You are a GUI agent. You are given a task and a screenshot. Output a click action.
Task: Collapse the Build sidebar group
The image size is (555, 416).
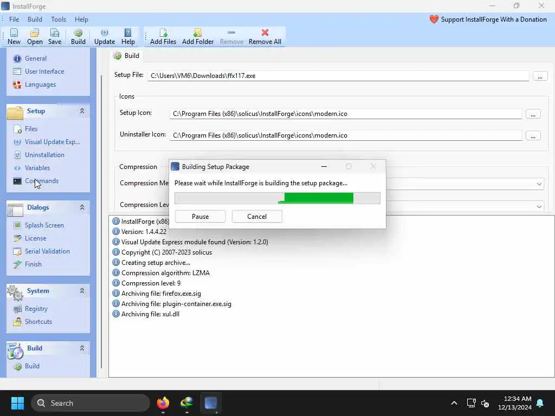82,348
